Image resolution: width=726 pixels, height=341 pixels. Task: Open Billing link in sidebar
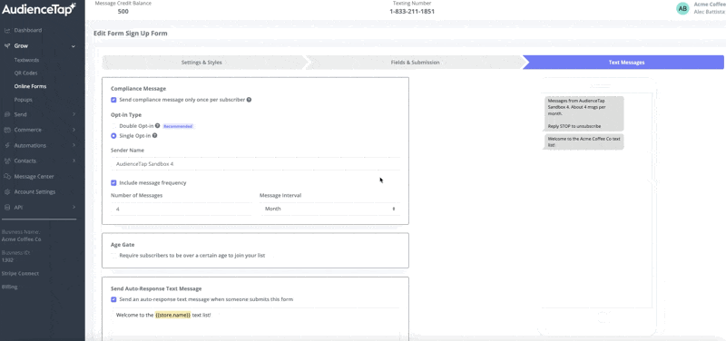(9, 287)
